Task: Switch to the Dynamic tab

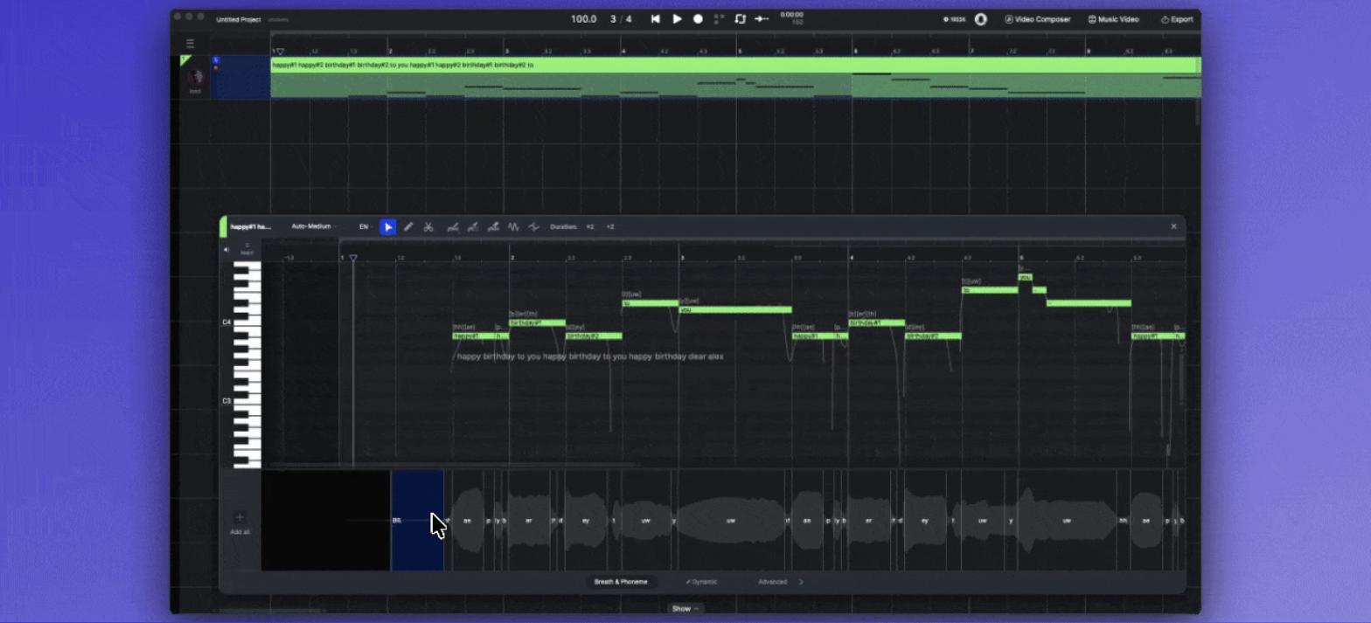Action: click(x=701, y=582)
